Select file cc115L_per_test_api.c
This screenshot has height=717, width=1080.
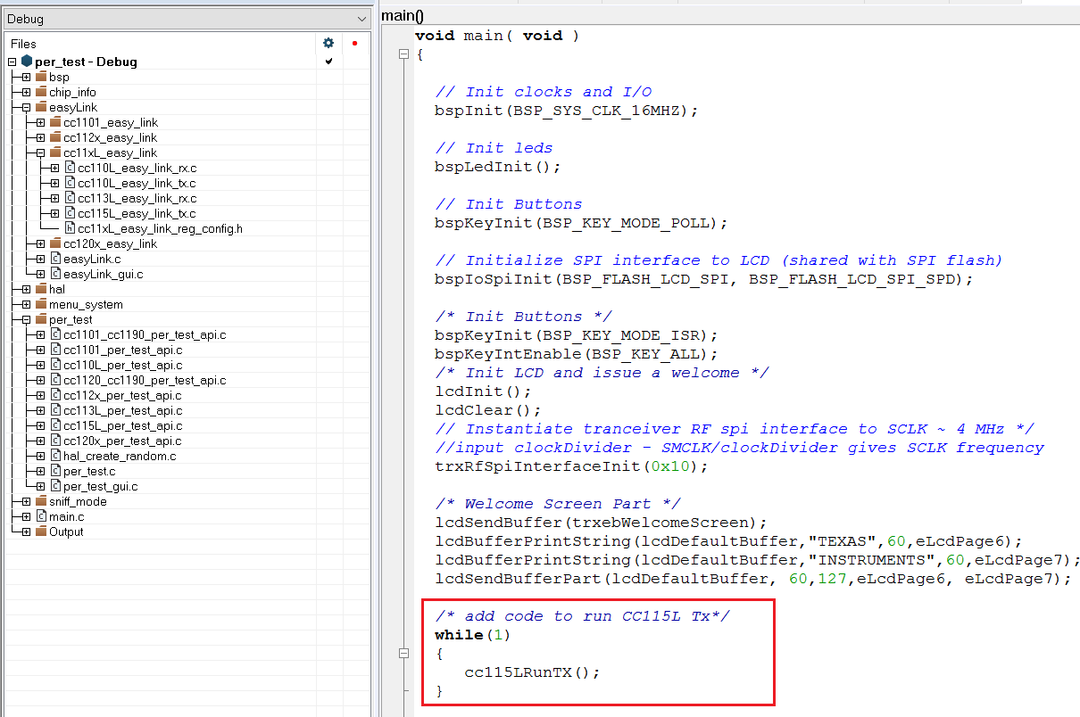coord(122,425)
